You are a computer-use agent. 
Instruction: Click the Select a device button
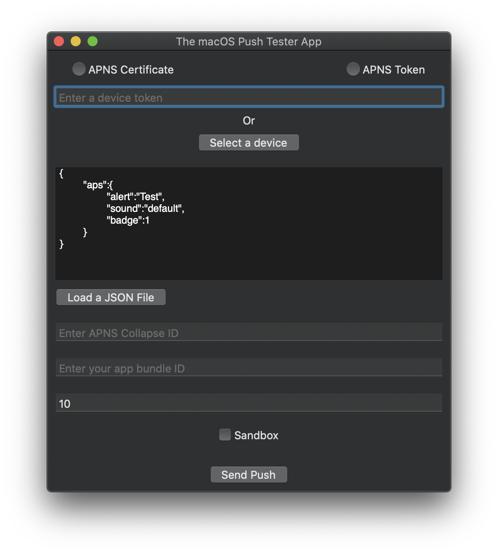249,143
